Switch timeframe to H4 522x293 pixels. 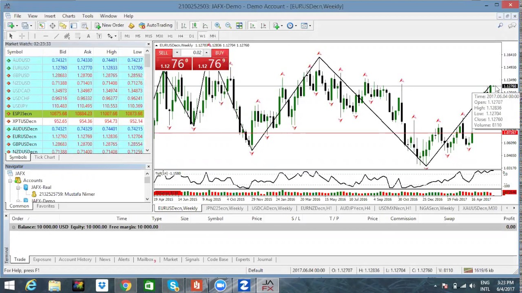pos(181,36)
